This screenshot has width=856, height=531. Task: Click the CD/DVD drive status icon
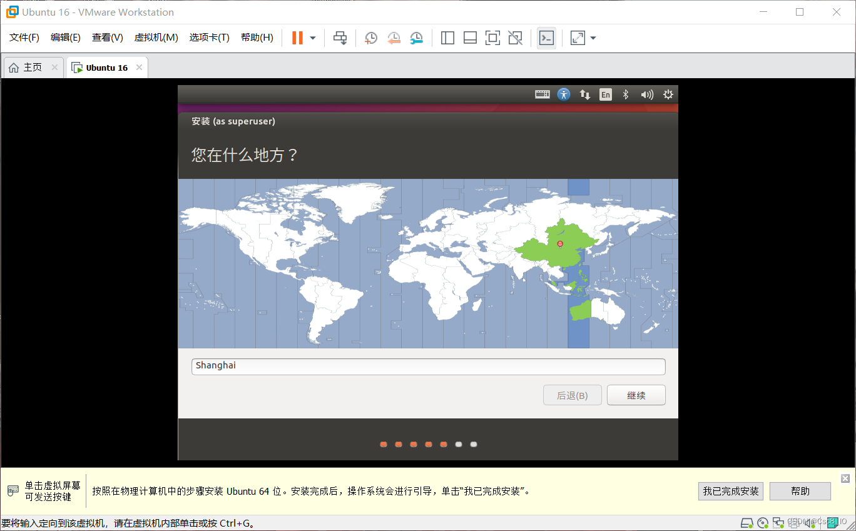(x=763, y=523)
